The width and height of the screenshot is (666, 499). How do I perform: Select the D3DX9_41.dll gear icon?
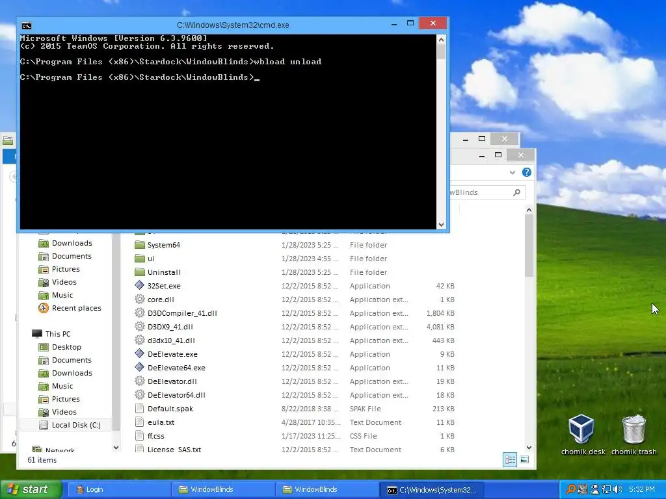click(139, 326)
